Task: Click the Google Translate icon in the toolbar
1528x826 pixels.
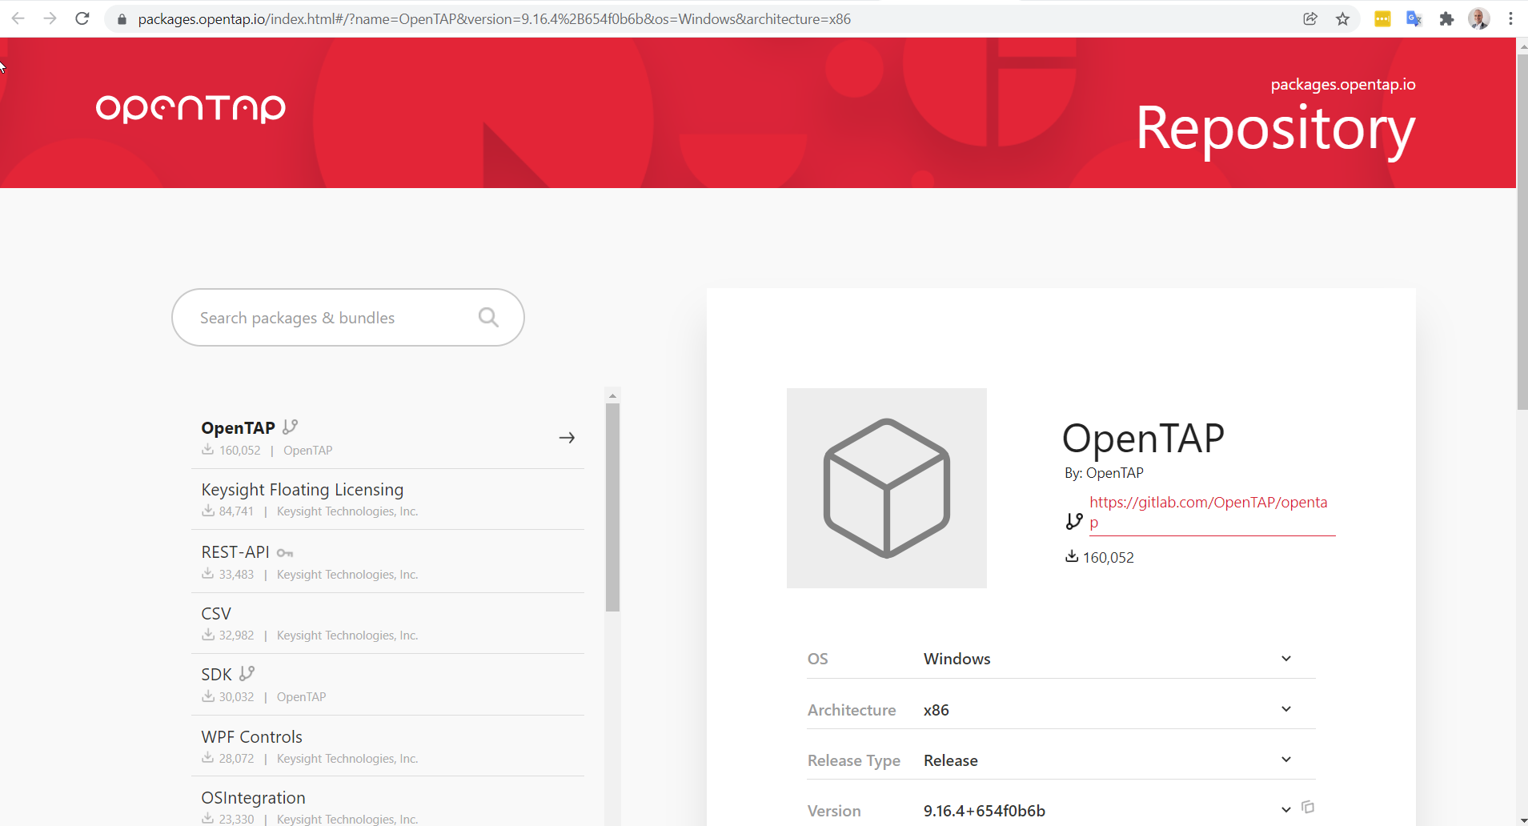Action: [x=1414, y=18]
